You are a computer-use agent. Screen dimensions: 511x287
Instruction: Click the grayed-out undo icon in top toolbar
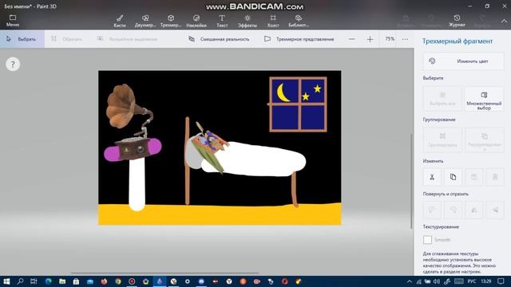pos(431,21)
